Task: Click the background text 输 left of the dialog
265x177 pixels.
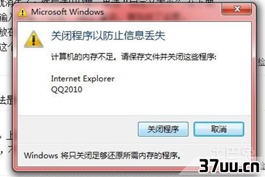Action: 4,18
